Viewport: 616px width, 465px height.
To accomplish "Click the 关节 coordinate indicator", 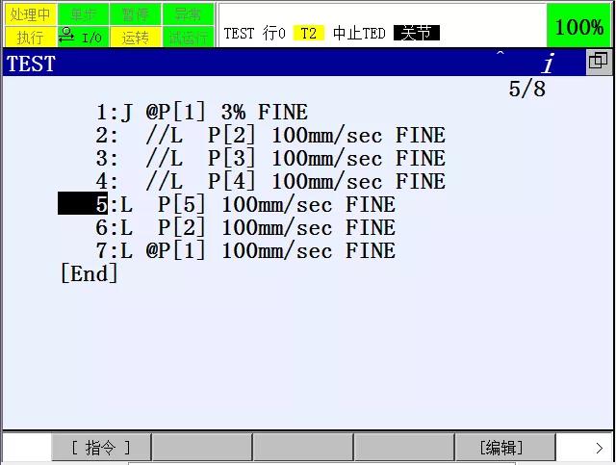I will [417, 33].
